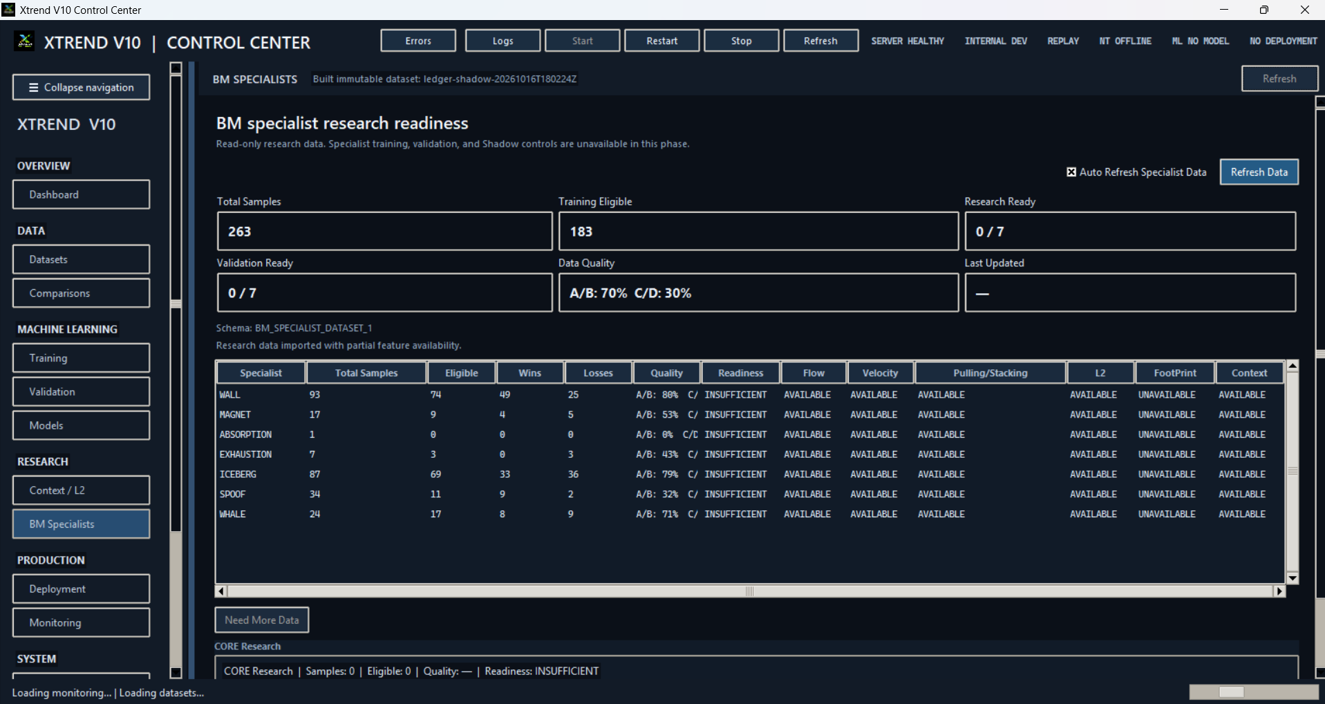Sort by Losses column header
The height and width of the screenshot is (704, 1325).
(x=598, y=373)
